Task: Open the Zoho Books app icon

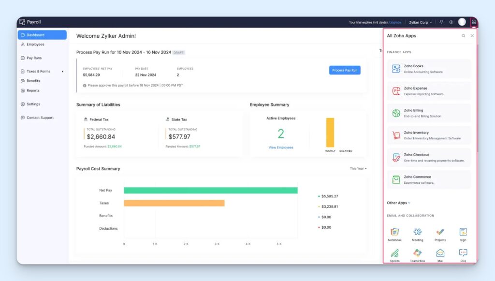Action: coord(396,69)
